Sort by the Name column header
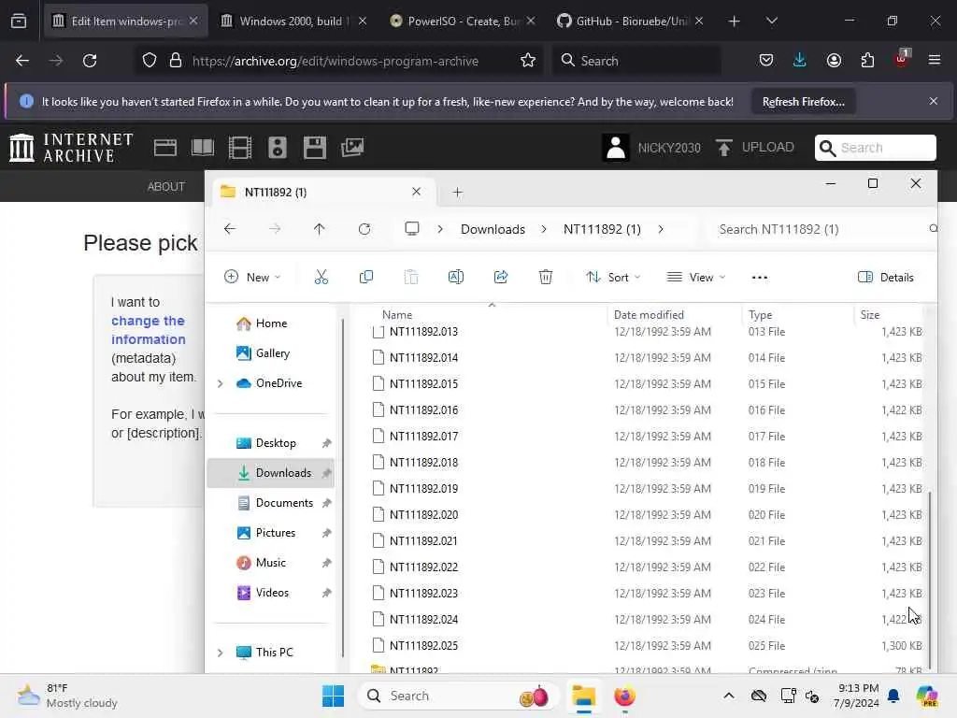 (396, 315)
